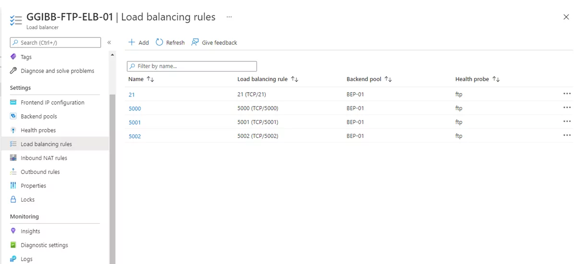This screenshot has width=581, height=264.
Task: Click the 5001 (TCP/5001) cell
Action: [258, 122]
